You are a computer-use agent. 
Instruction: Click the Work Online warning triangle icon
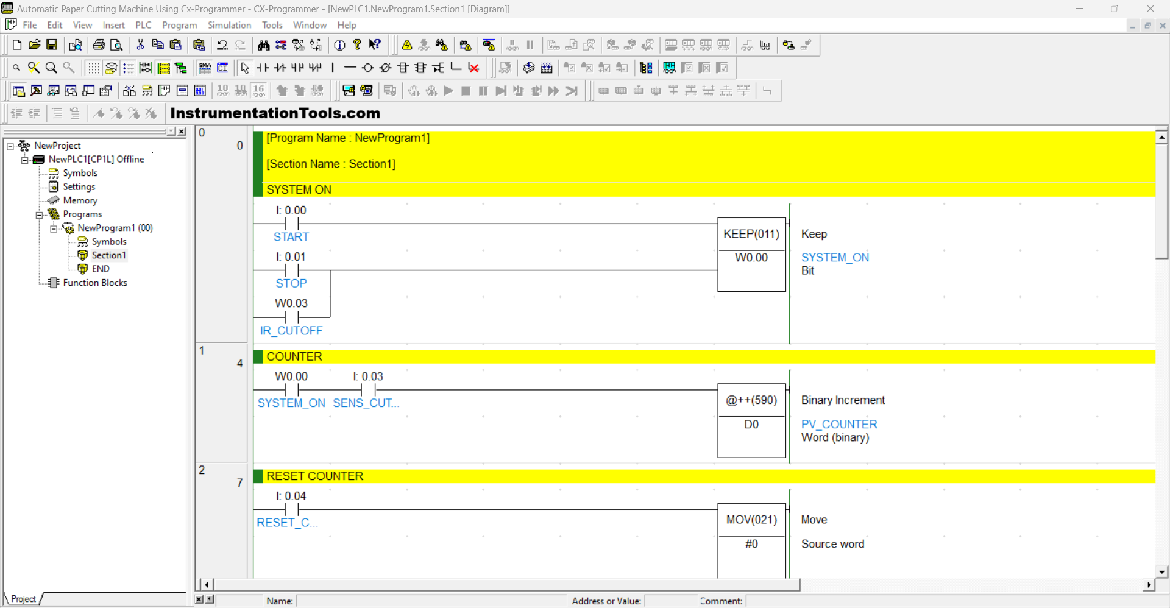pos(407,45)
